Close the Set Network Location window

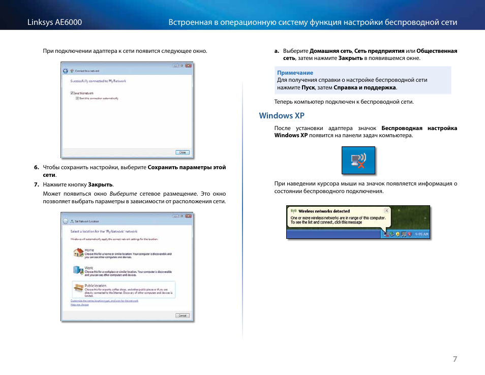189,216
